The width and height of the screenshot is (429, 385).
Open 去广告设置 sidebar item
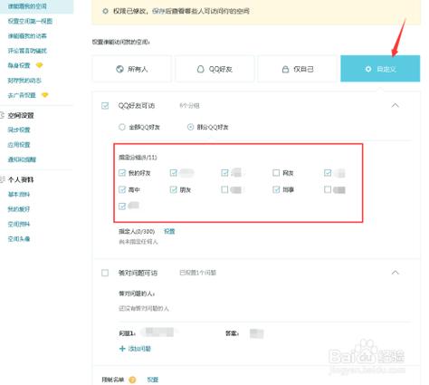point(22,95)
